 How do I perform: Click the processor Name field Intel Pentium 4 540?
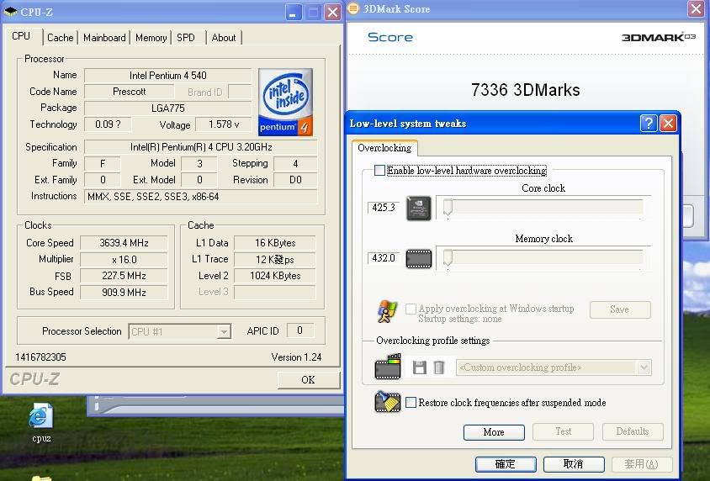[168, 76]
